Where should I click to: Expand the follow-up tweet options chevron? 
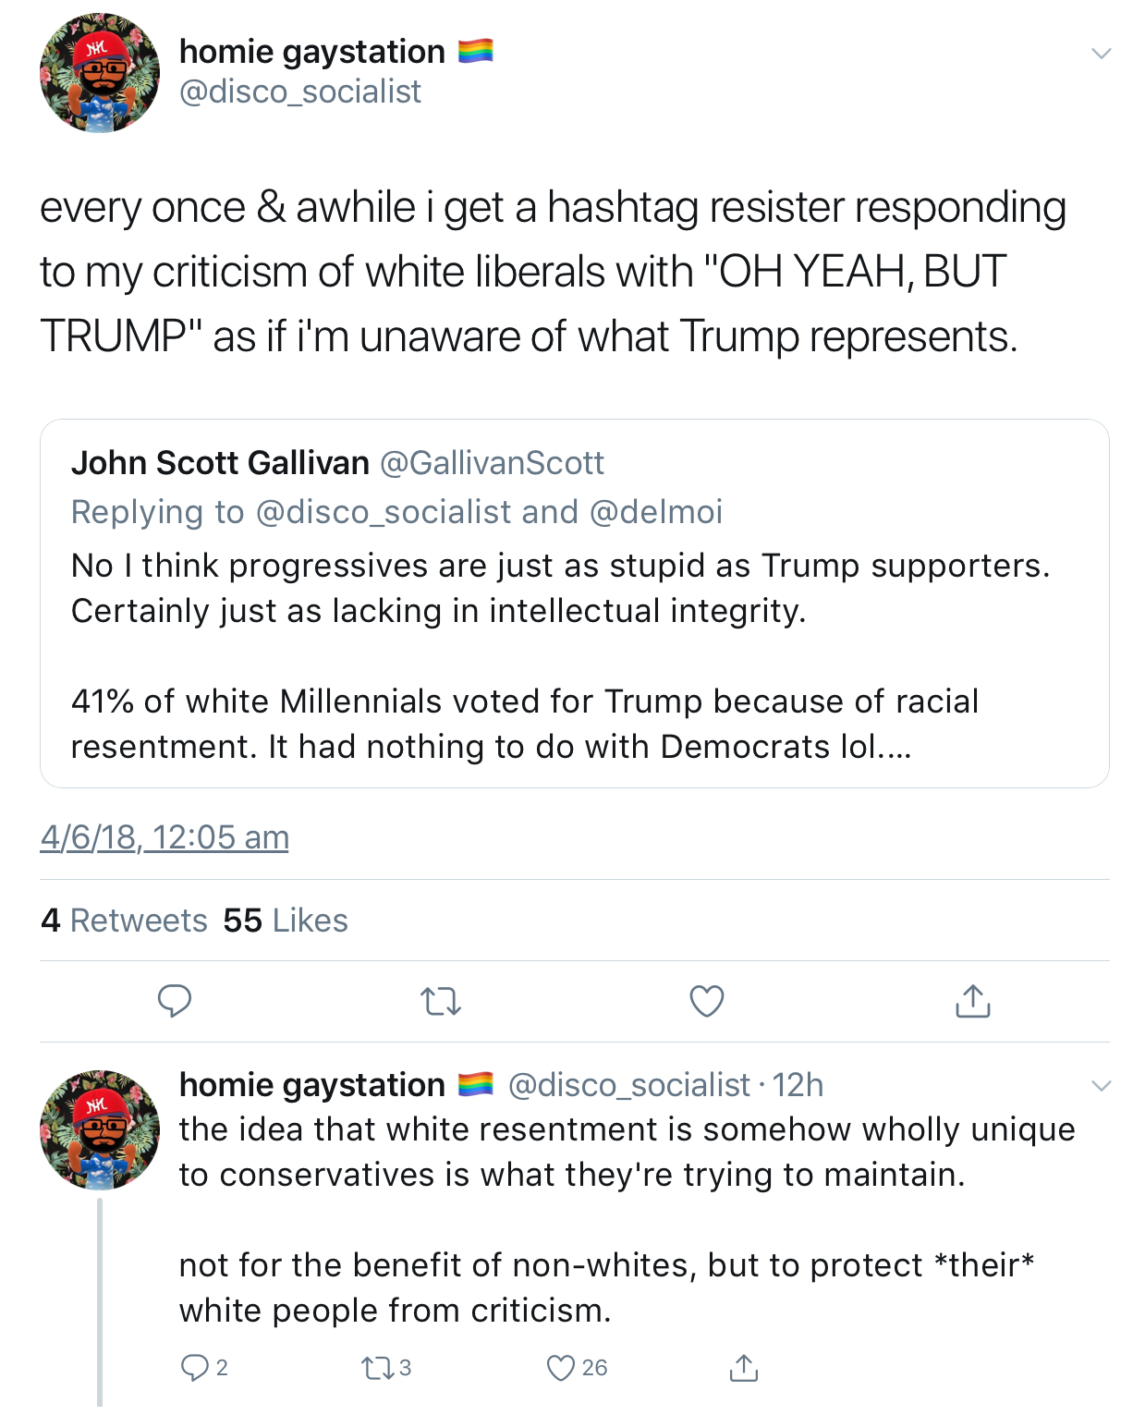coord(1101,1086)
